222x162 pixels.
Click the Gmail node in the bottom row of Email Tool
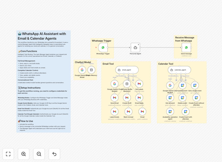coord(142,112)
